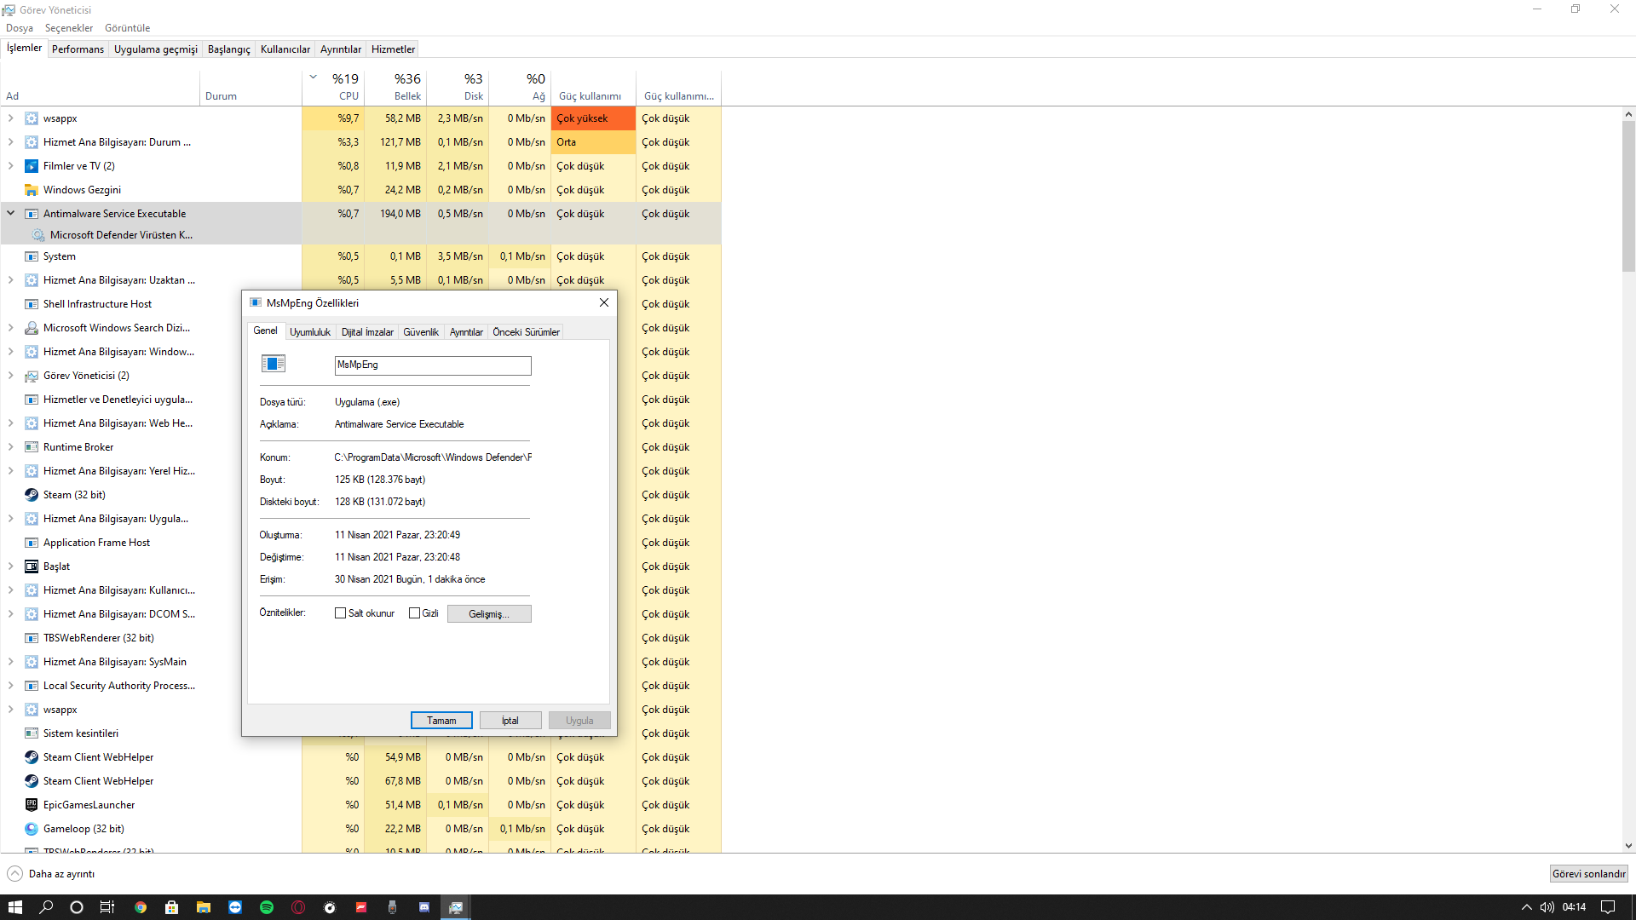
Task: Open Chrome from the taskbar
Action: point(141,907)
